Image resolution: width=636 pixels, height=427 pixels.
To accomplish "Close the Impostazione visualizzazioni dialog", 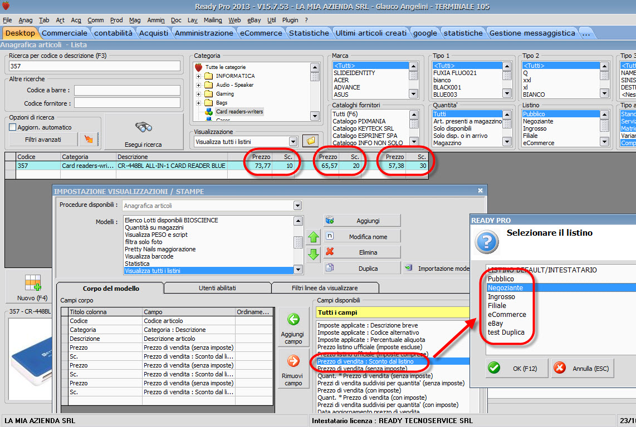I will pos(480,190).
